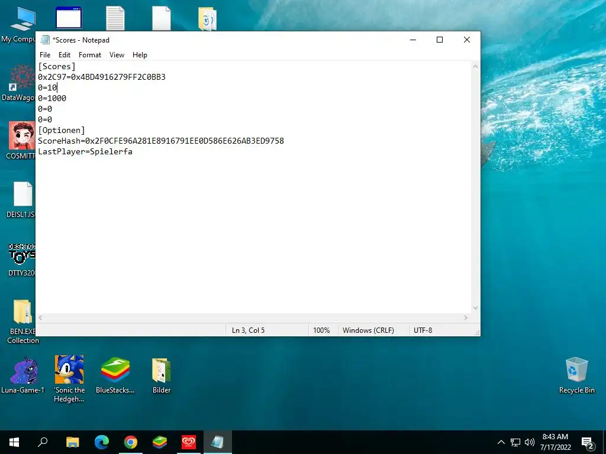Show hidden system tray icons
Image resolution: width=606 pixels, height=454 pixels.
click(501, 442)
